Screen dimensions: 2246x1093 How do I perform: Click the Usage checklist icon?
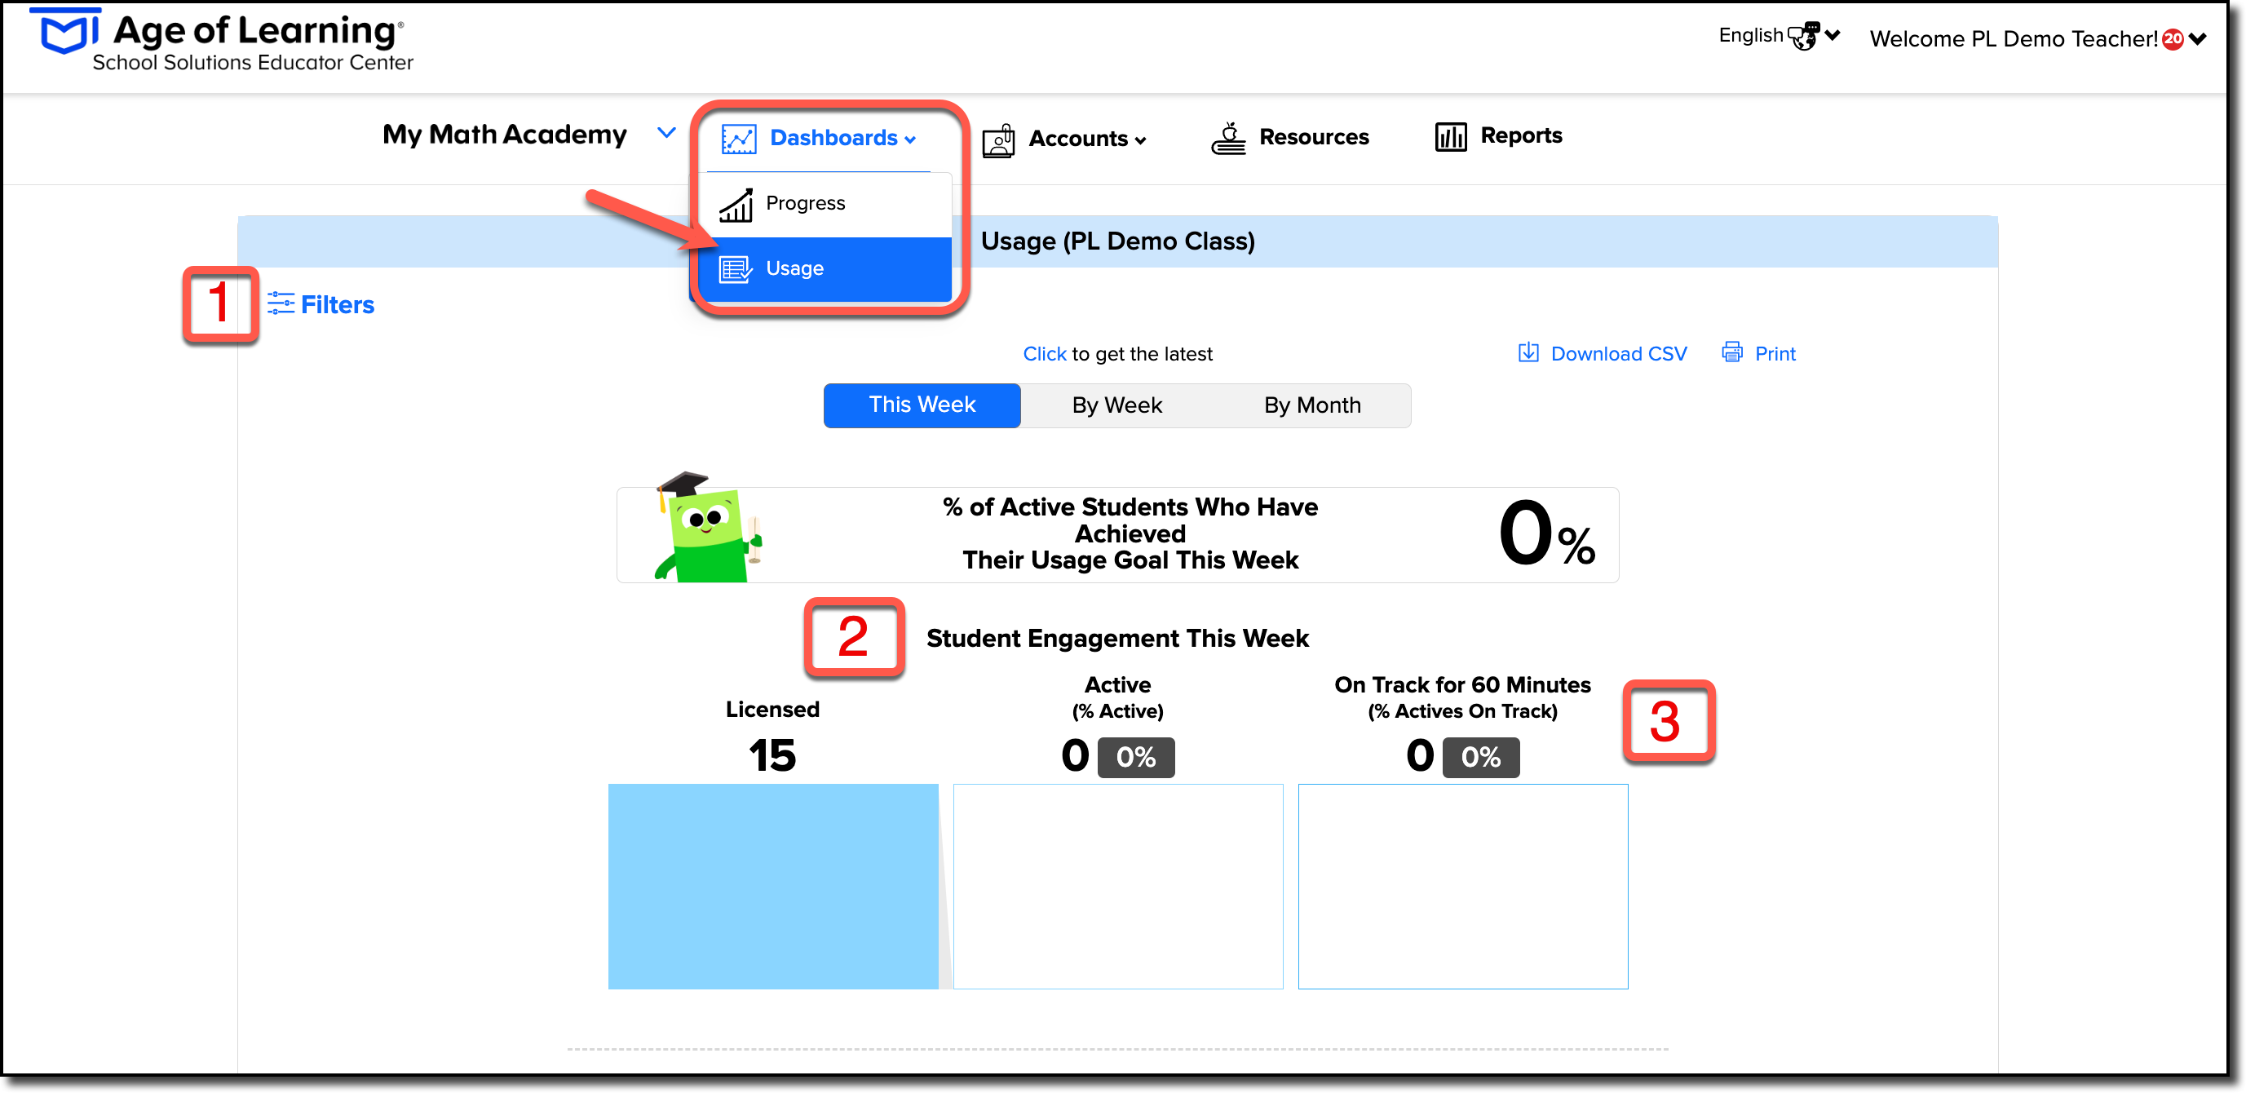click(x=736, y=268)
